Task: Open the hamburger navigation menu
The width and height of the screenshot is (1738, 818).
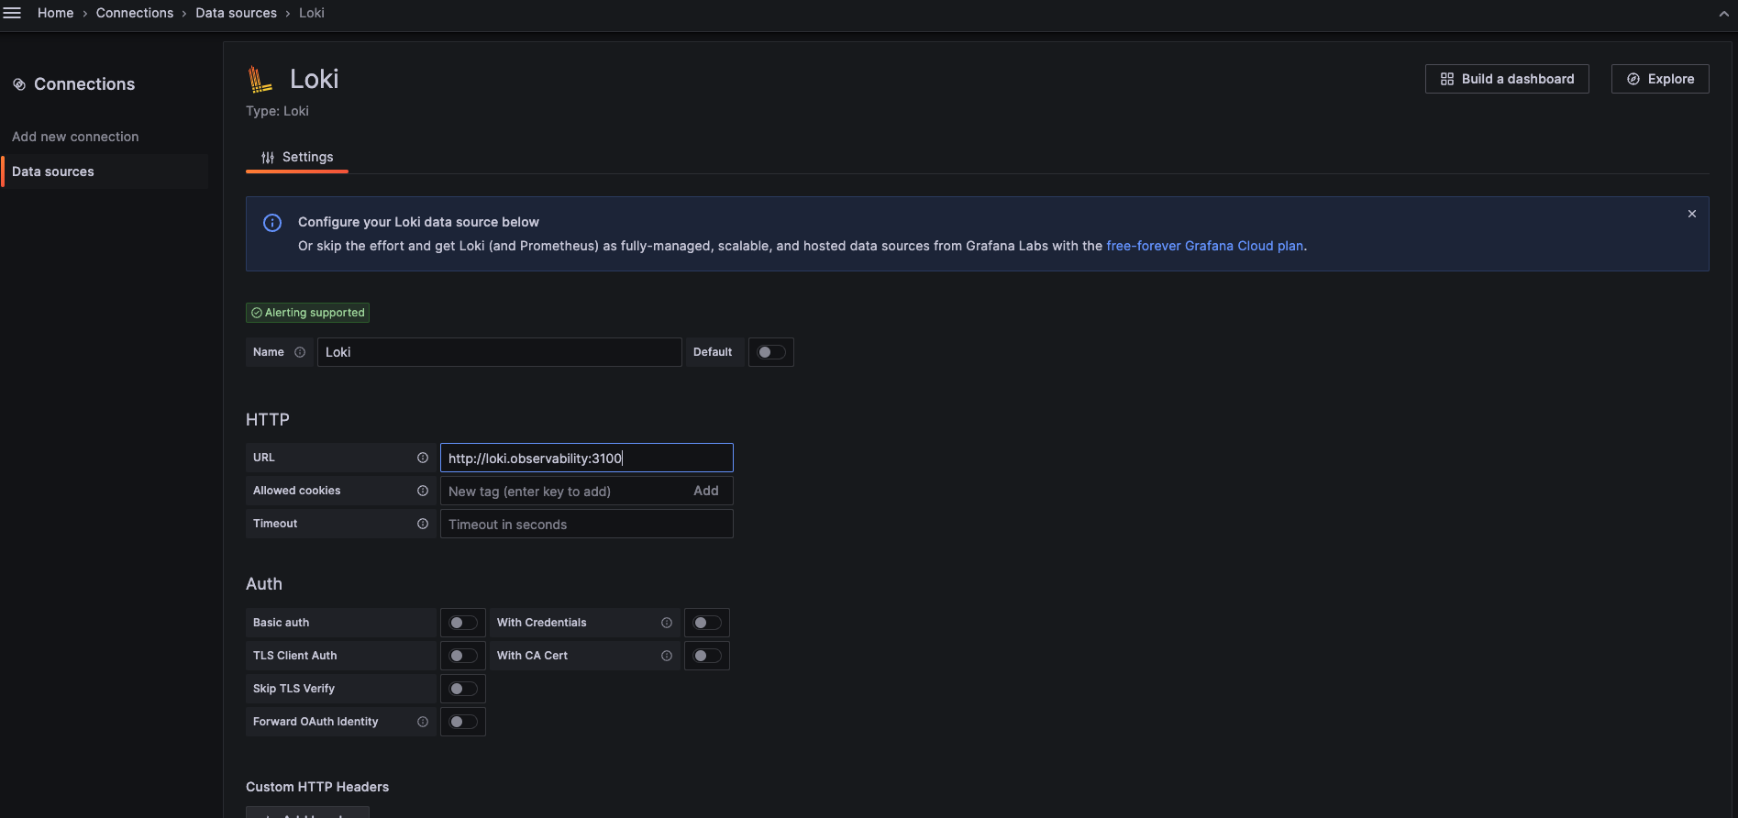Action: (12, 13)
